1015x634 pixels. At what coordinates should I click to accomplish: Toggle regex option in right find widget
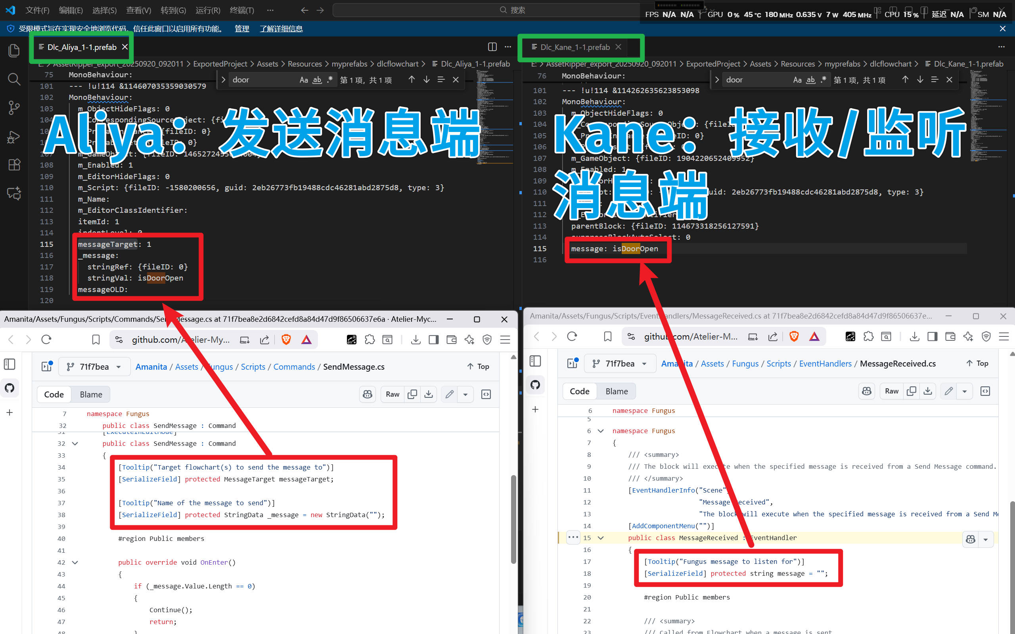point(824,80)
